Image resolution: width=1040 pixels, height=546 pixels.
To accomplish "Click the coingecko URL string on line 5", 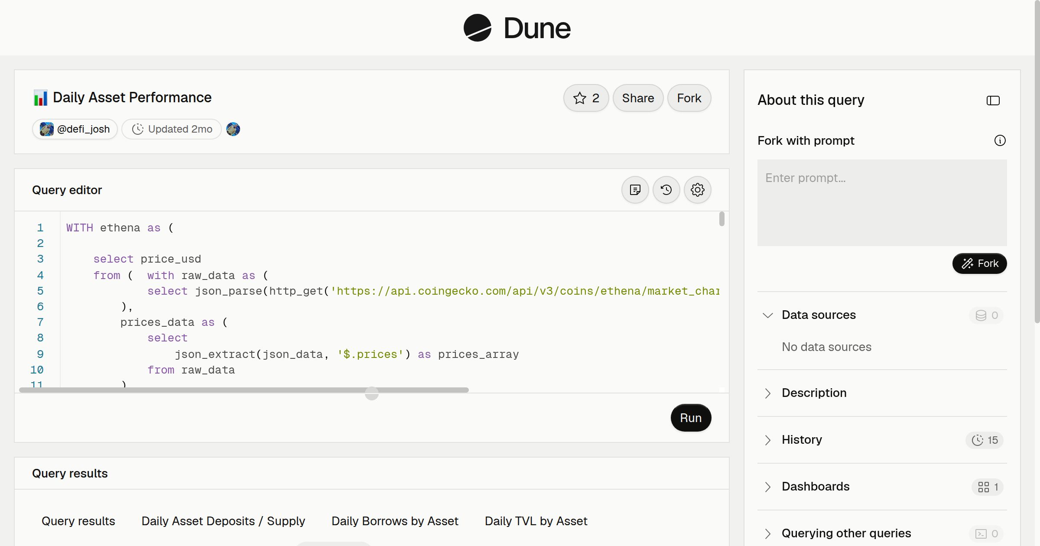I will click(x=525, y=291).
